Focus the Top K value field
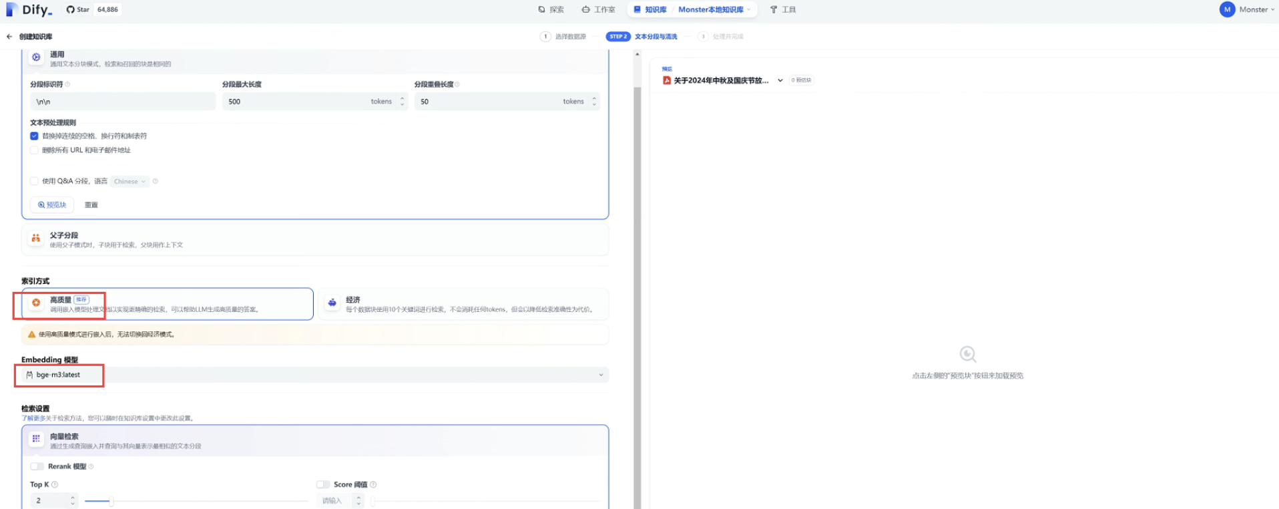 pos(49,500)
